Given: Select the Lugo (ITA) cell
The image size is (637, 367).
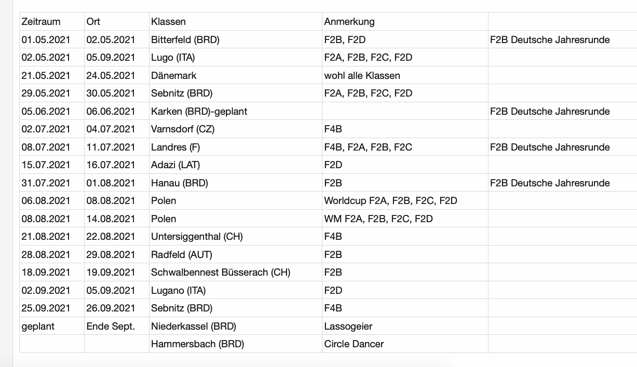Looking at the screenshot, I should click(235, 58).
